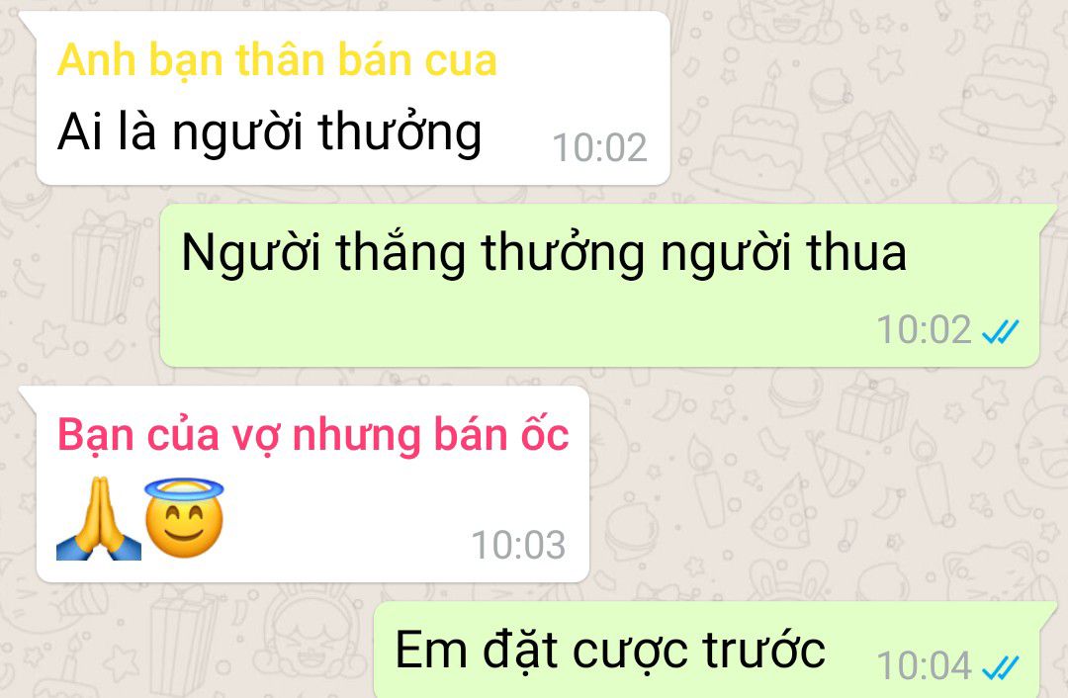Tap the emoji message bubble from Bạn của vợ
This screenshot has width=1068, height=698.
point(312,484)
